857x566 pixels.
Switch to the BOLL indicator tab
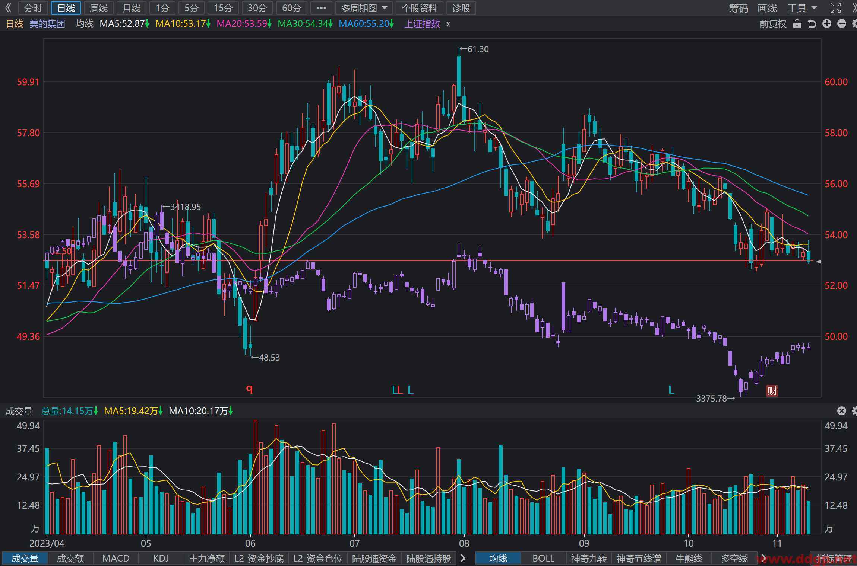coord(543,558)
